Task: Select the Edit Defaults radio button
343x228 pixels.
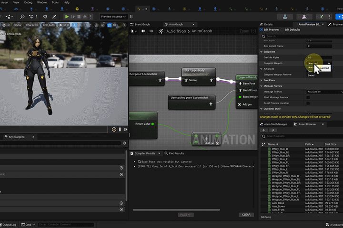Action: pyautogui.click(x=282, y=29)
